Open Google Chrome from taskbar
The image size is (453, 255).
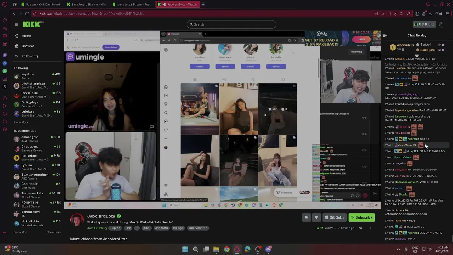pyautogui.click(x=226, y=249)
